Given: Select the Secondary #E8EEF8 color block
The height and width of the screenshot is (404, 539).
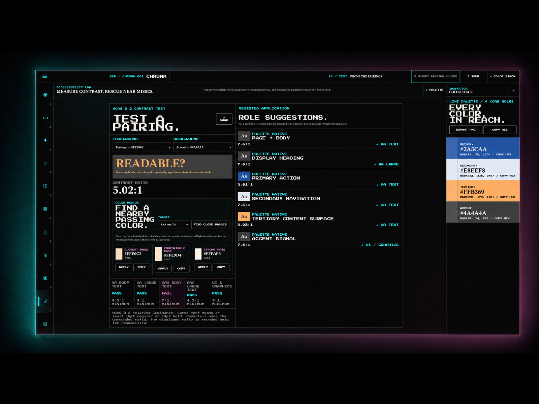Looking at the screenshot, I should click(483, 169).
